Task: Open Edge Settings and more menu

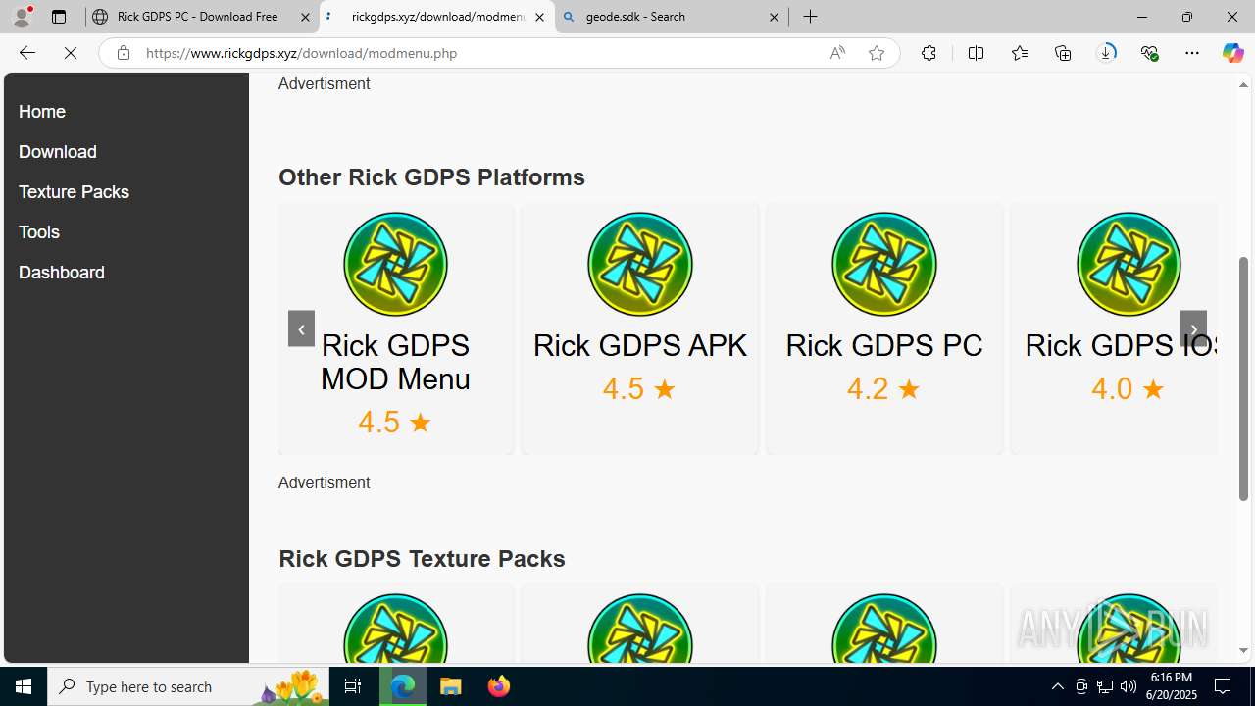Action: coord(1192,53)
